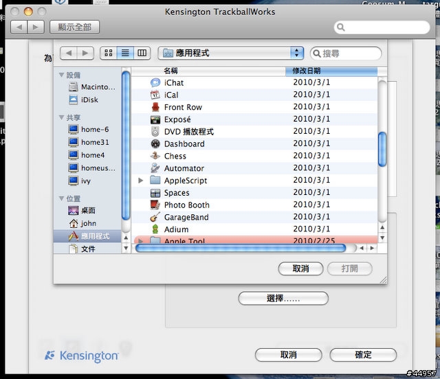Open shared computer home-6 icon
Viewport: 440px width, 379px height.
pyautogui.click(x=74, y=130)
